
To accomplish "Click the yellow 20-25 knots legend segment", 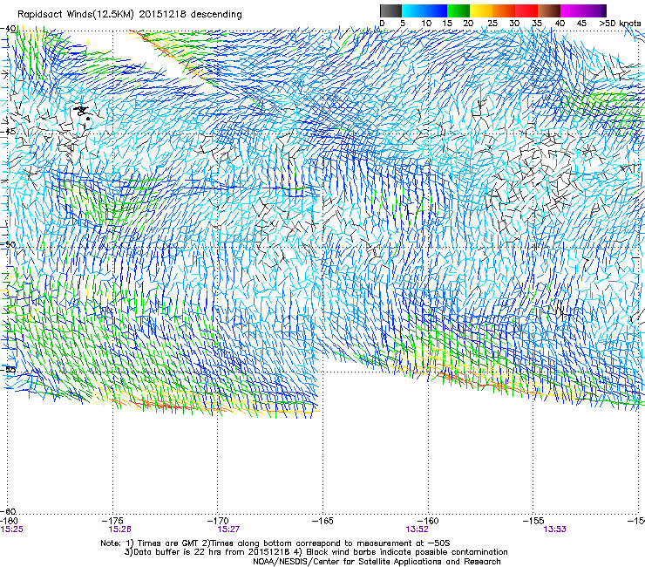I will [x=481, y=10].
